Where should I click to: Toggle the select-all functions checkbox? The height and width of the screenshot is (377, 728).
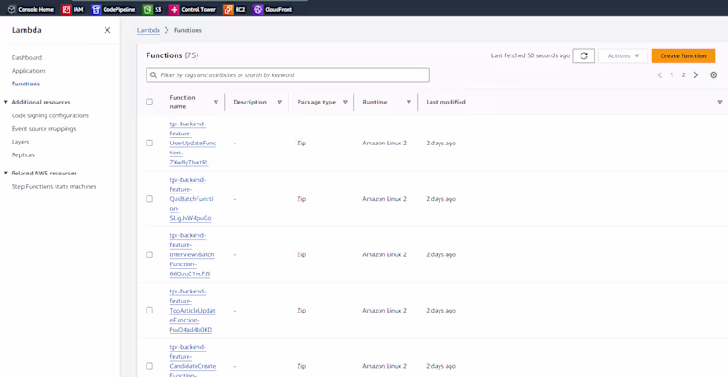click(x=149, y=102)
